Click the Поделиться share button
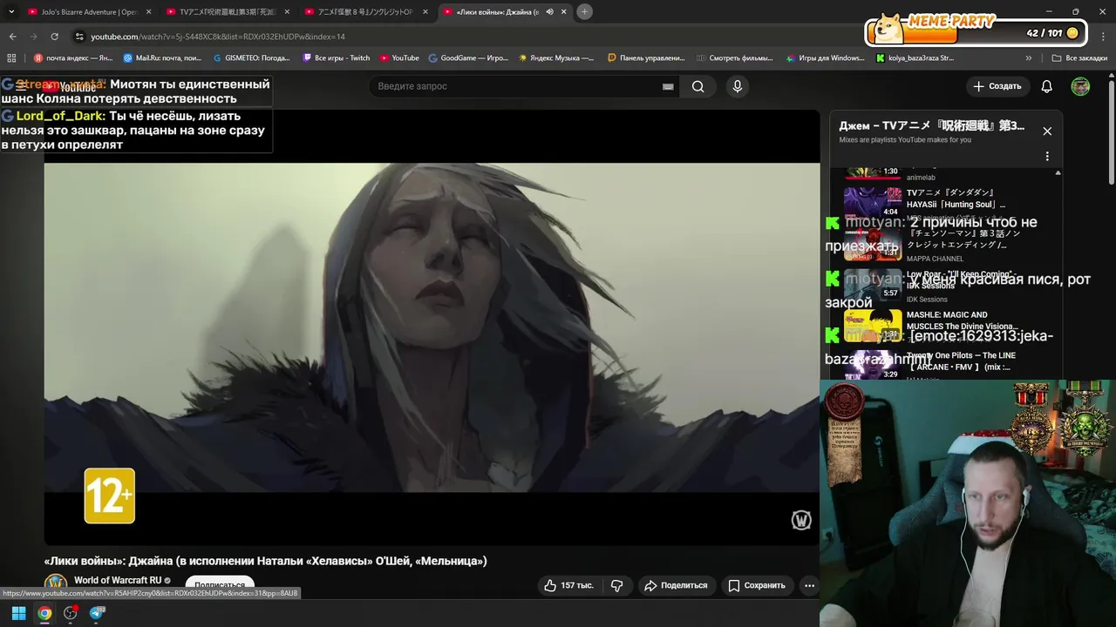This screenshot has width=1116, height=627. pyautogui.click(x=676, y=585)
